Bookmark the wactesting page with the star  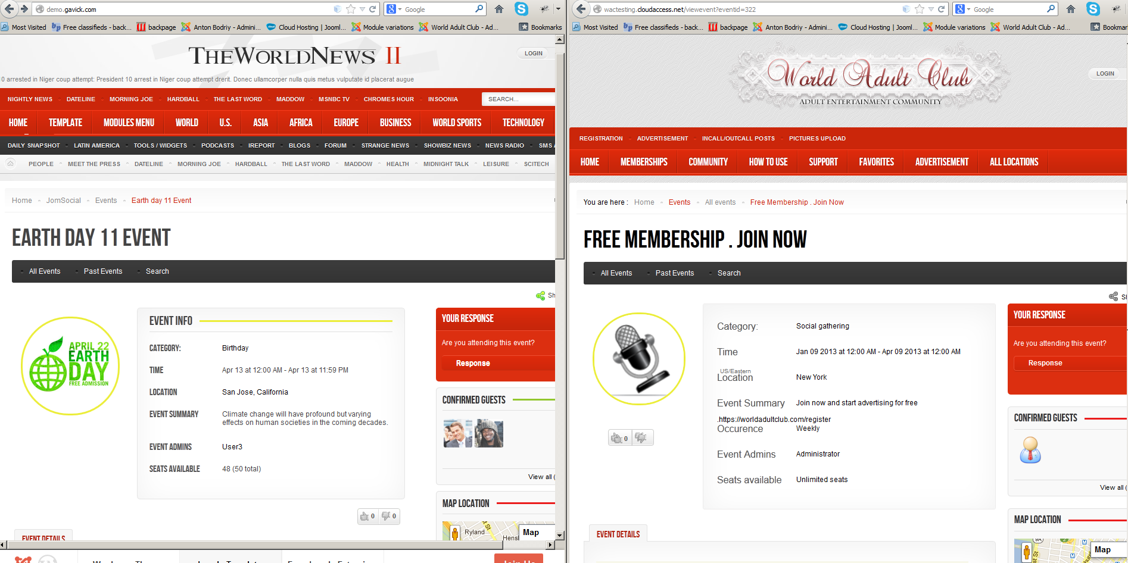(x=920, y=9)
